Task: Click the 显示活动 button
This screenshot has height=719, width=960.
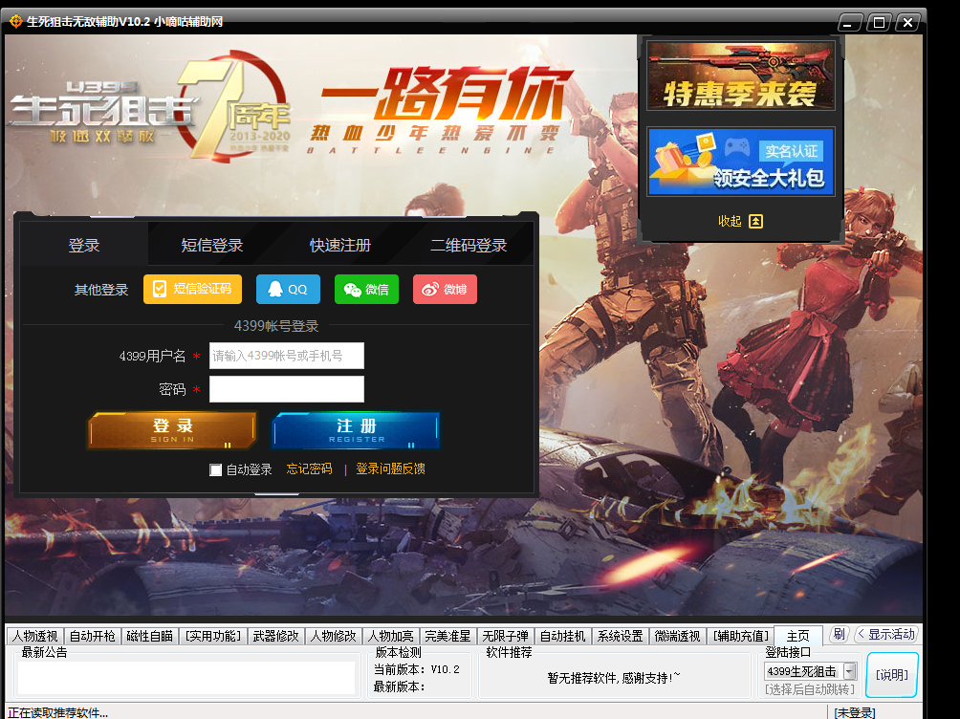Action: click(886, 634)
